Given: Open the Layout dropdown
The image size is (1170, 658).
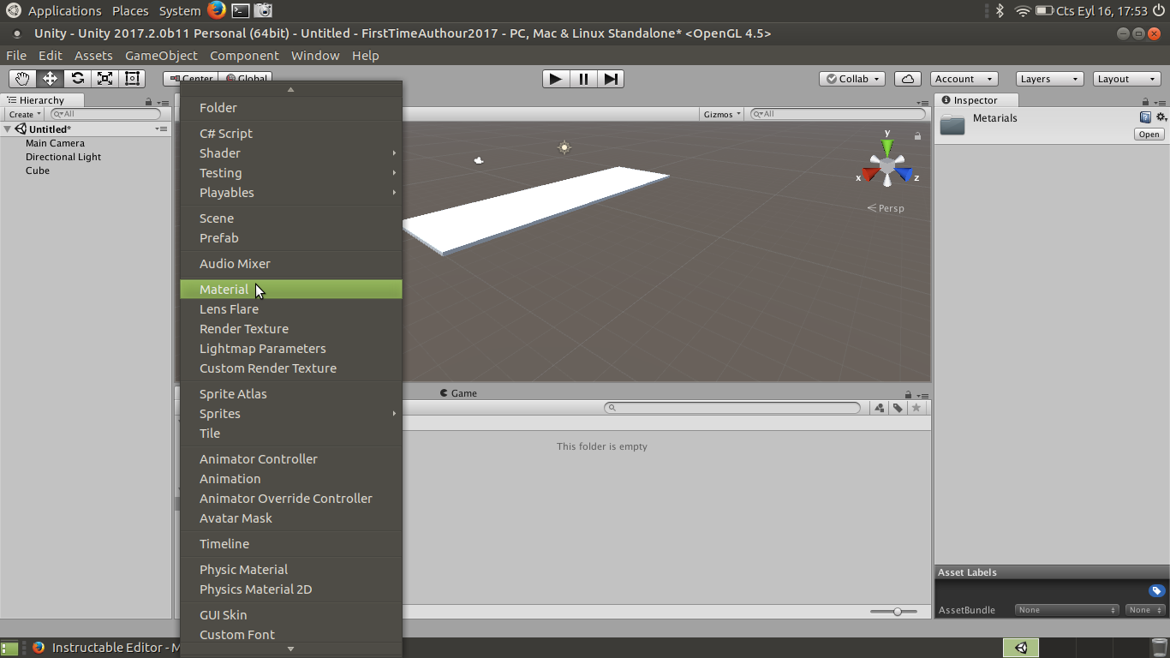Looking at the screenshot, I should pos(1127,79).
